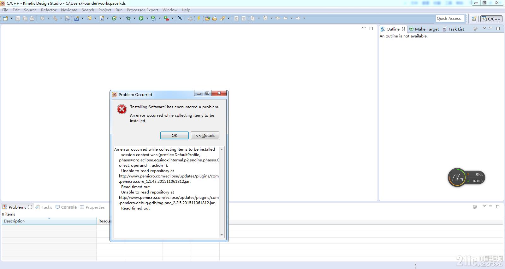Close the Problems tab
This screenshot has width=505, height=269.
click(30, 207)
